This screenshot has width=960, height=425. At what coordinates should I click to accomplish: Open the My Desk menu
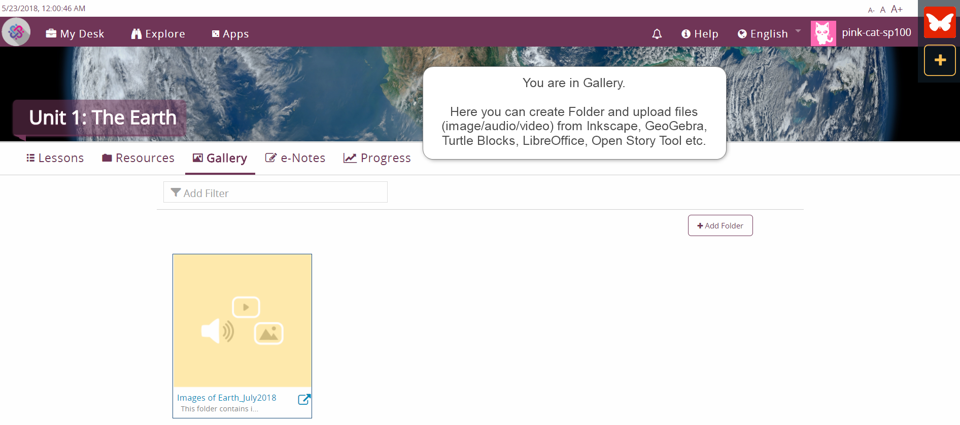[75, 34]
